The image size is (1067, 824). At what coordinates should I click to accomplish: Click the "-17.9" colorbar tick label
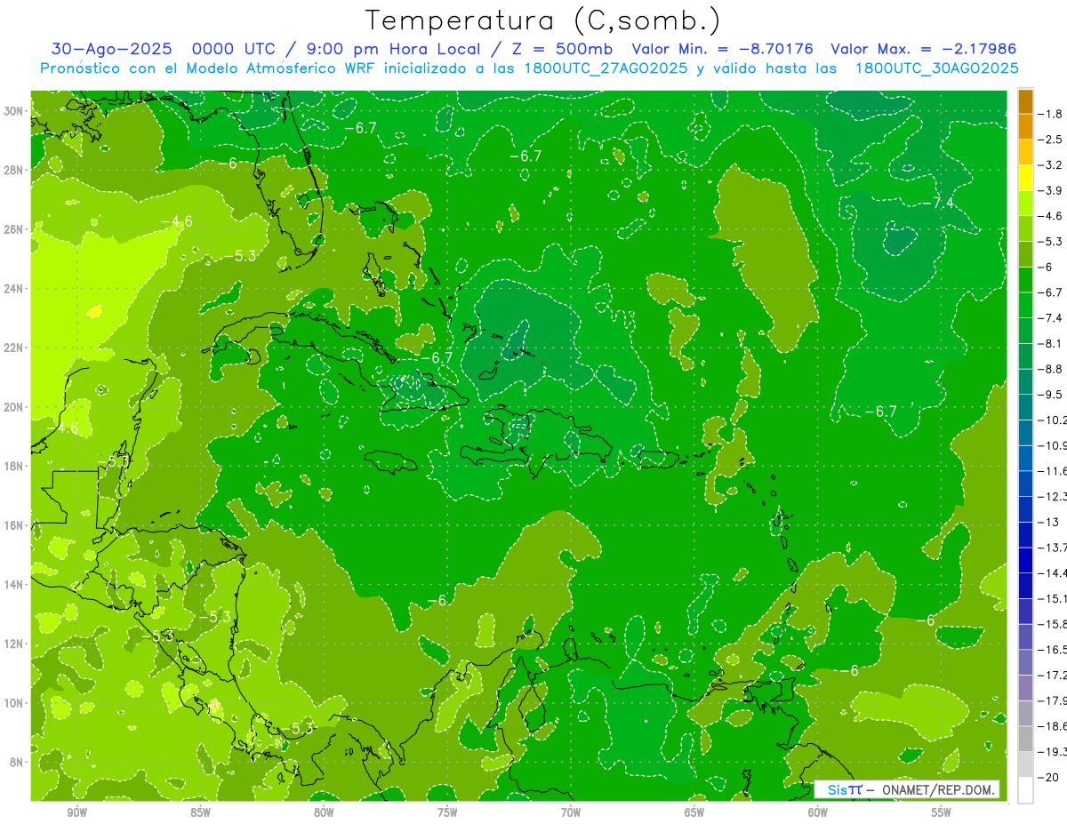coord(1052,700)
